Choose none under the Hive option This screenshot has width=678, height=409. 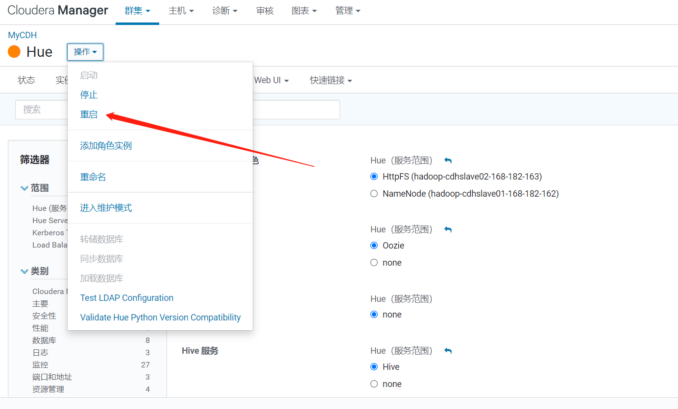point(374,384)
